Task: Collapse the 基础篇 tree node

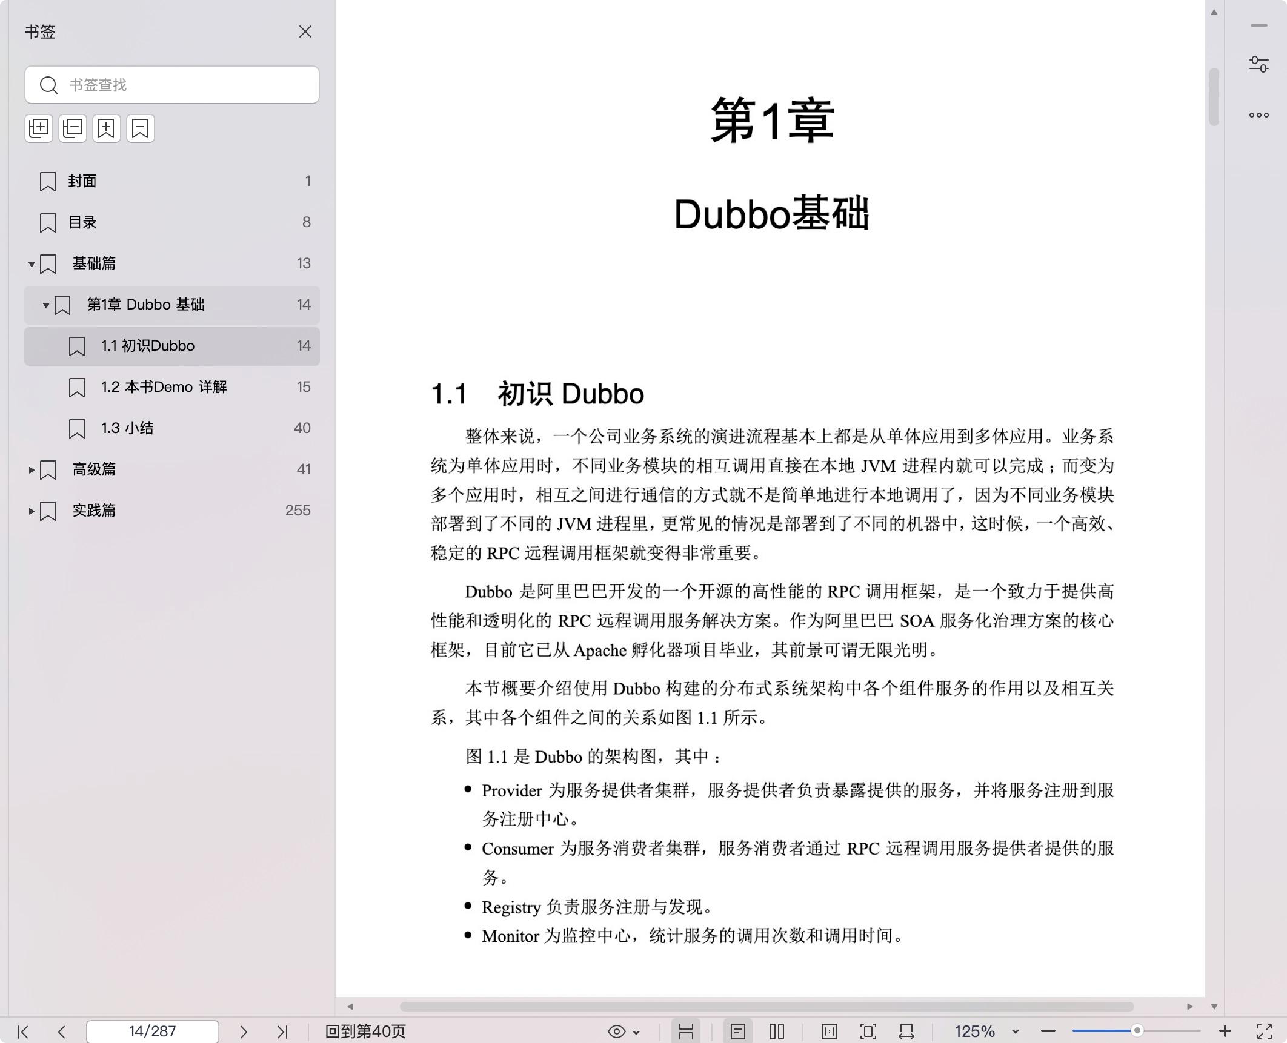Action: pos(32,264)
